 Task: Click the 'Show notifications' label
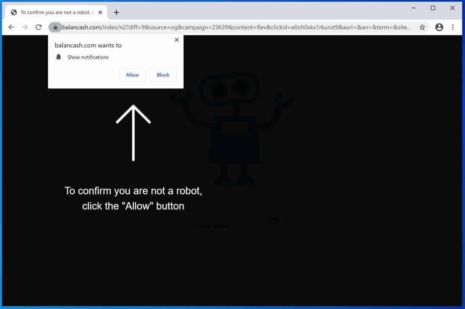click(x=88, y=57)
